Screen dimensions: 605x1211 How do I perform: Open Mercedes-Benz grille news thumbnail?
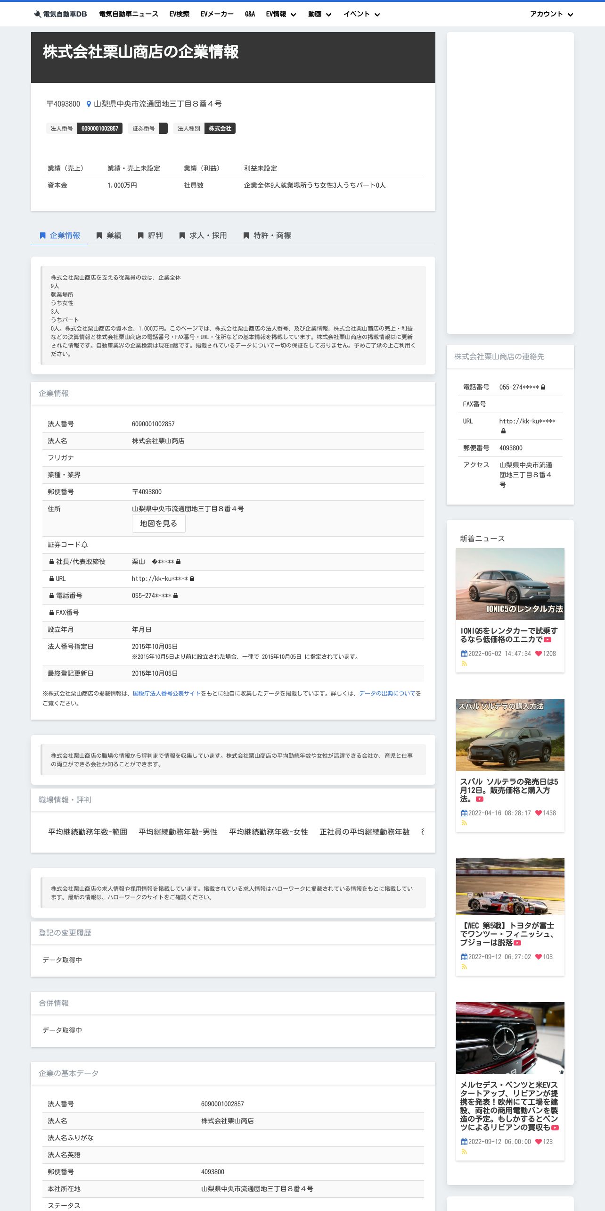[x=510, y=1038]
